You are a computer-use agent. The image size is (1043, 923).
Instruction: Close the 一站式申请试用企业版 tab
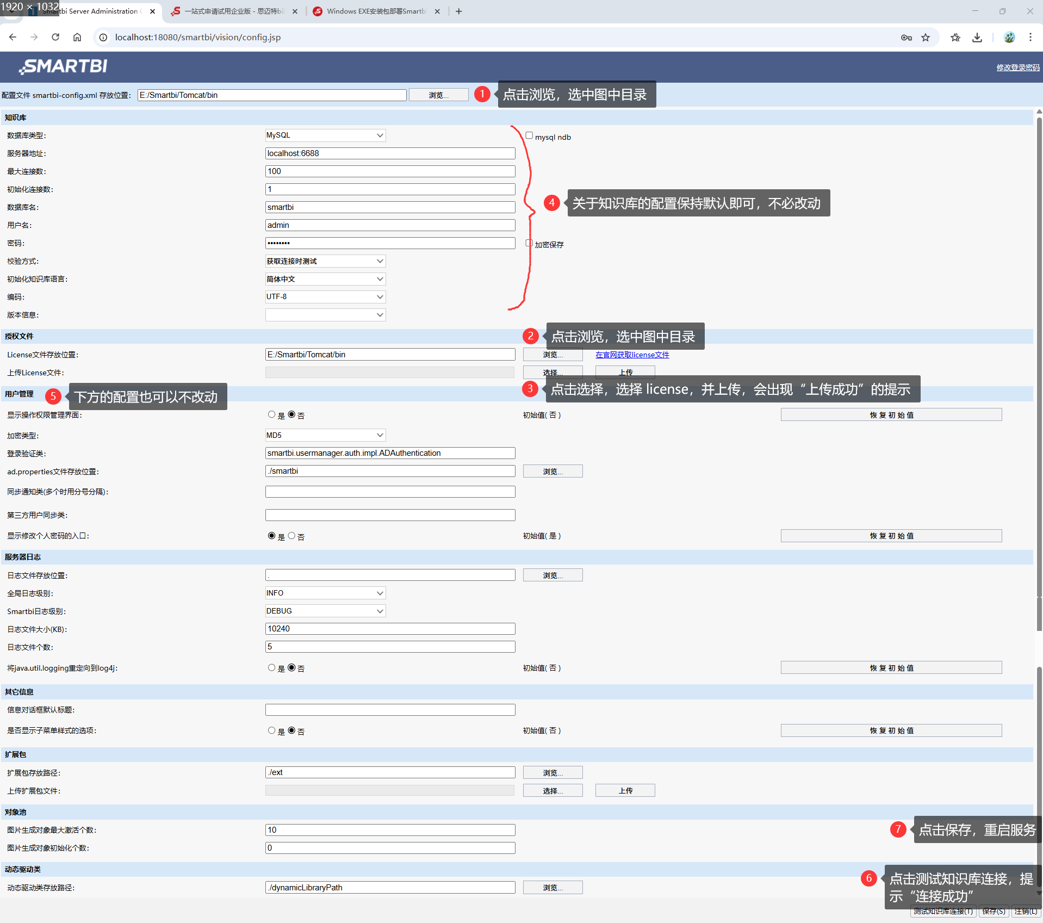tap(295, 11)
